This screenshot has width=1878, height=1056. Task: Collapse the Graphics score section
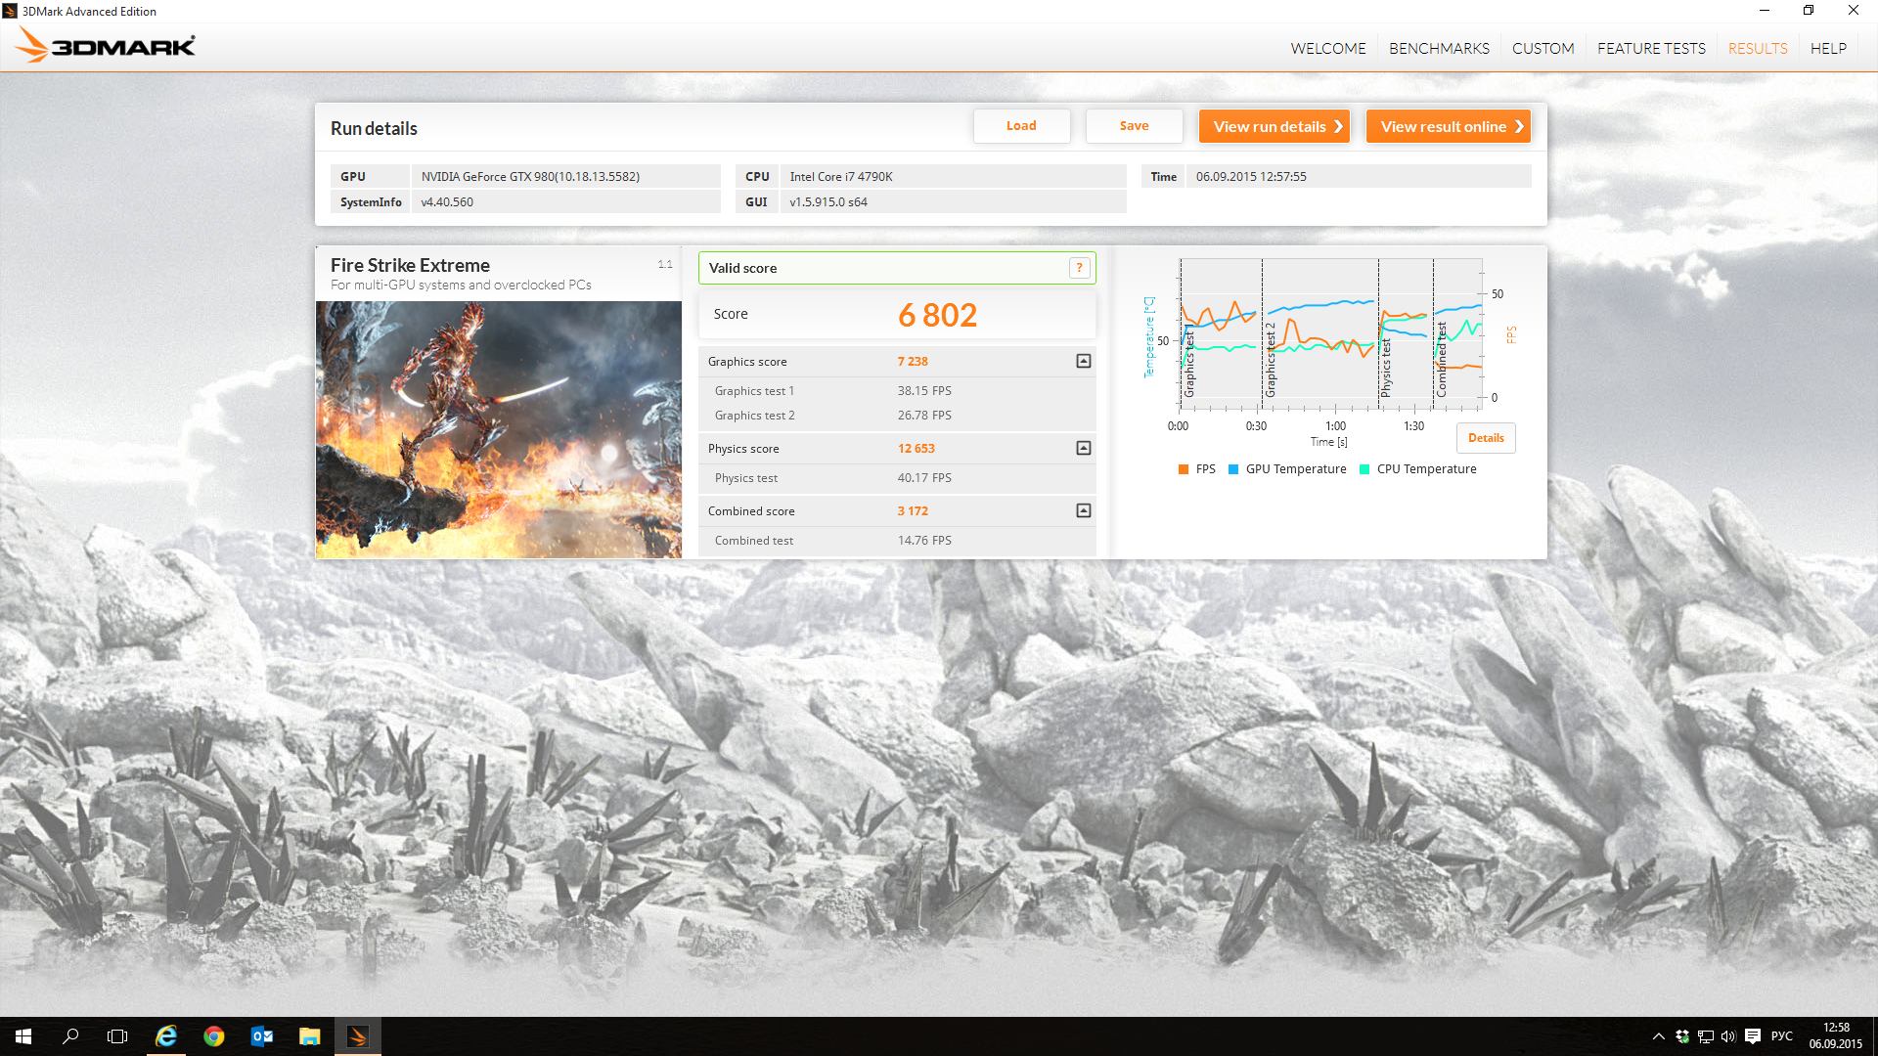1083,362
